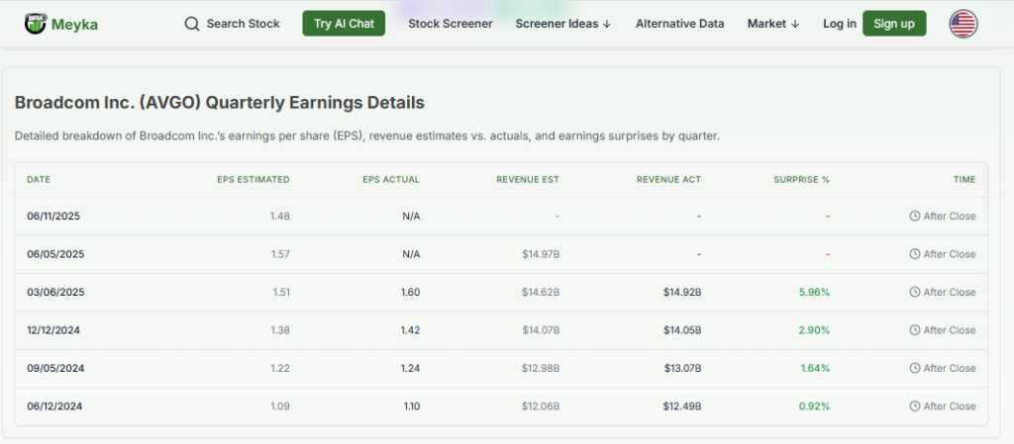
Task: Click the $14.05B actual revenue
Action: pyautogui.click(x=682, y=330)
